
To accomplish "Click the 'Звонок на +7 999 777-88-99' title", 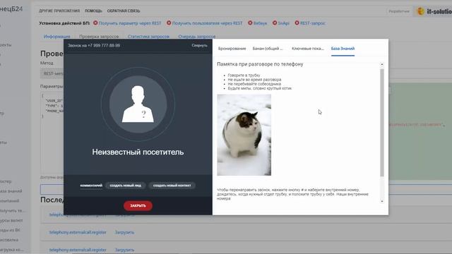I will click(94, 45).
